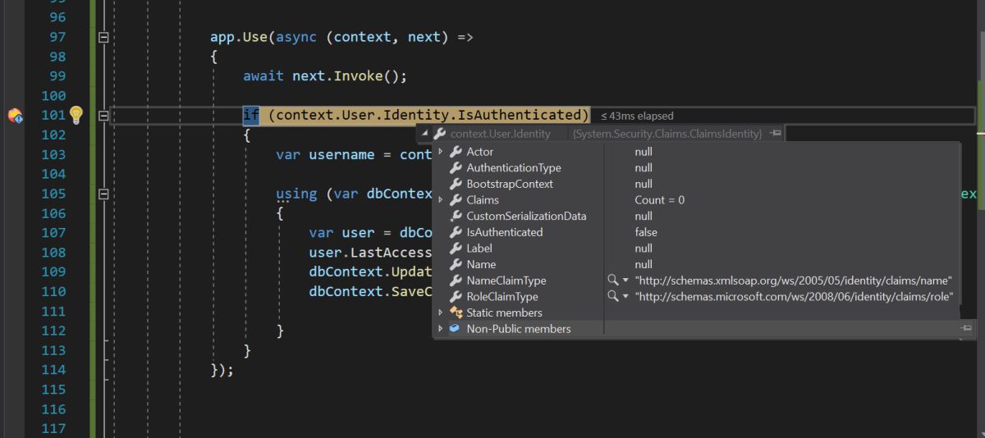Click the breakpoint glyph on line 101
Viewport: 985px width, 438px height.
[x=16, y=116]
